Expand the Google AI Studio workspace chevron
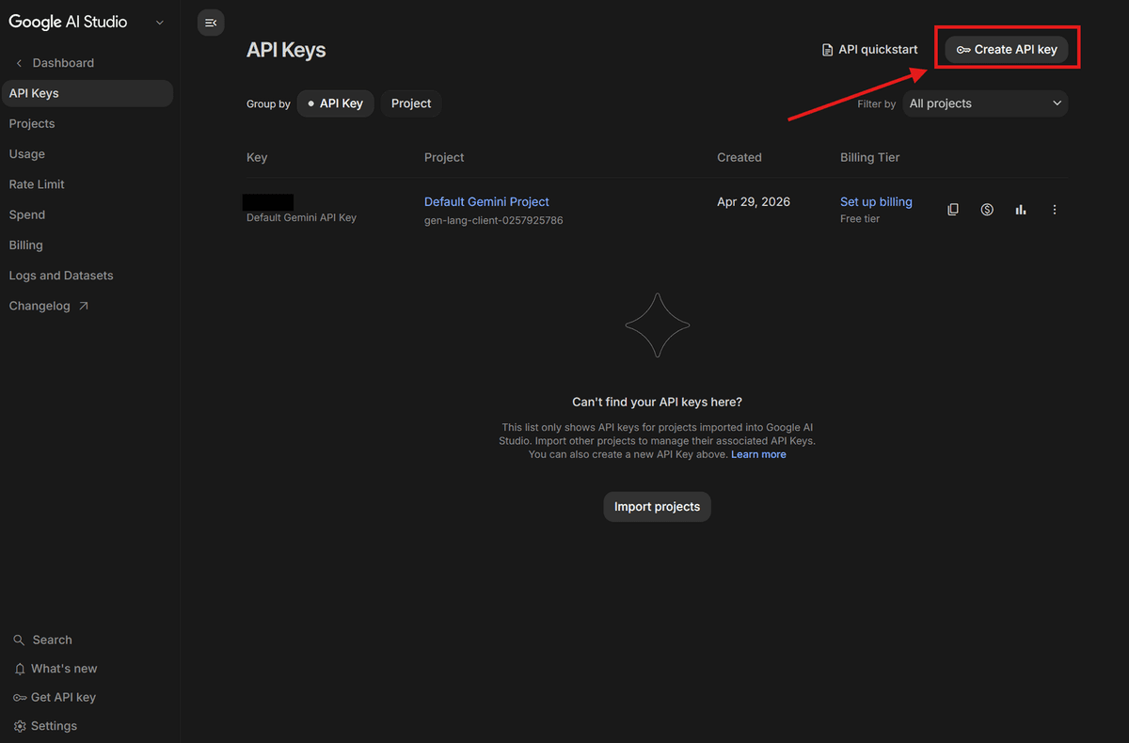The height and width of the screenshot is (743, 1129). [x=159, y=22]
